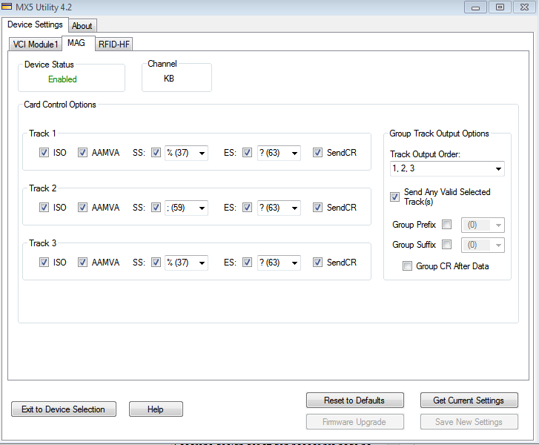Enable the Group Suffix checkbox

click(446, 245)
